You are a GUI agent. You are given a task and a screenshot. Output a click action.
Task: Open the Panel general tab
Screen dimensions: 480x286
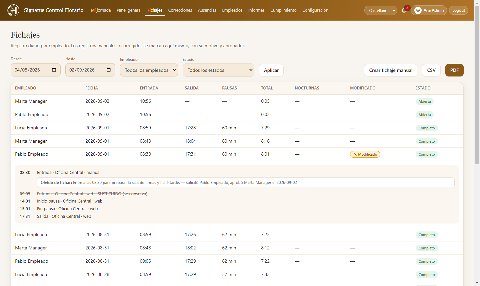tap(129, 10)
